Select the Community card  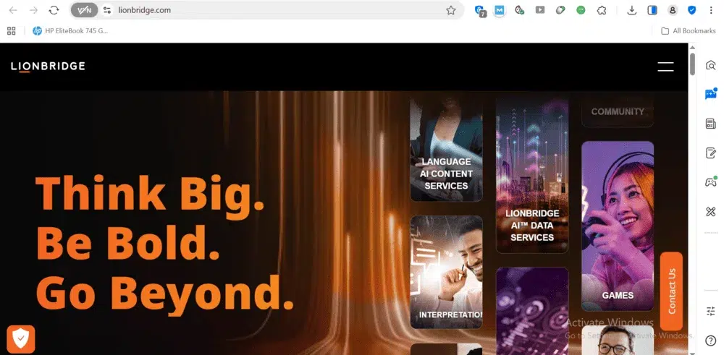(618, 112)
